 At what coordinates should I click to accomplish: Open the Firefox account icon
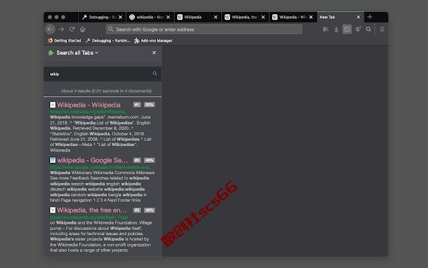click(x=358, y=29)
